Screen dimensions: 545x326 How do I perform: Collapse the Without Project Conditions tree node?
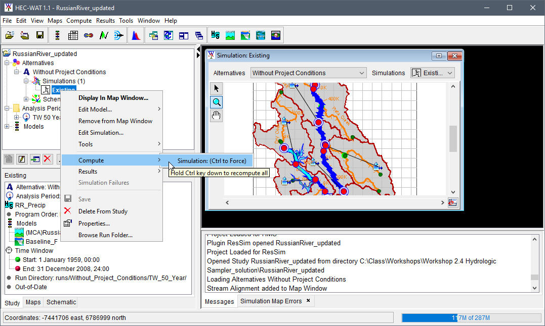click(x=16, y=72)
